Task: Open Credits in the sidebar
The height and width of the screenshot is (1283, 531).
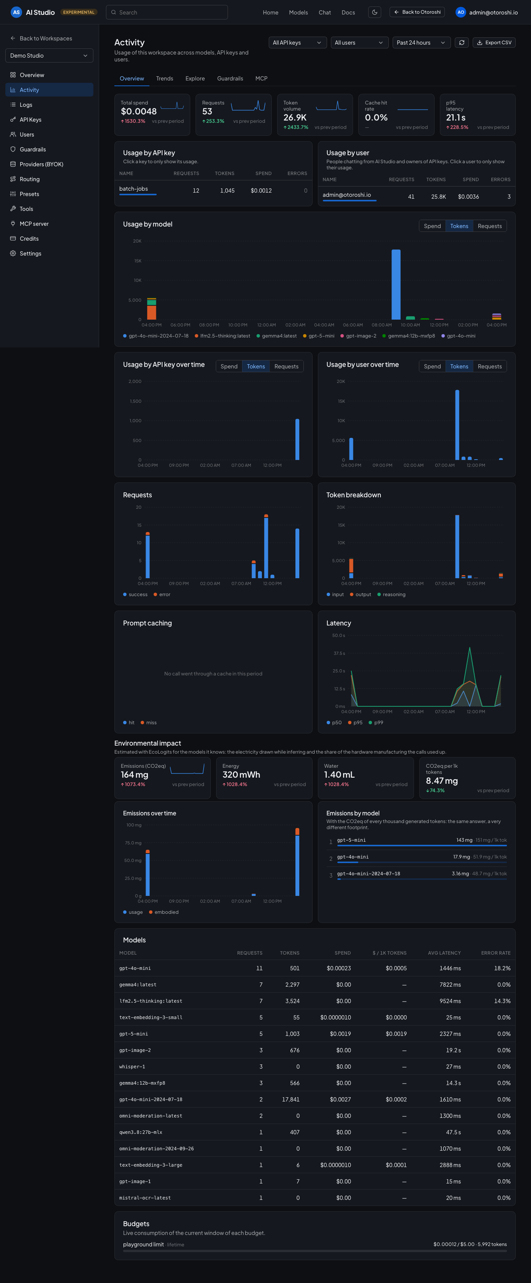Action: 49,239
